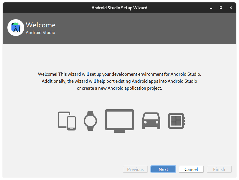
Task: Cancel the setup wizard
Action: tap(191, 169)
